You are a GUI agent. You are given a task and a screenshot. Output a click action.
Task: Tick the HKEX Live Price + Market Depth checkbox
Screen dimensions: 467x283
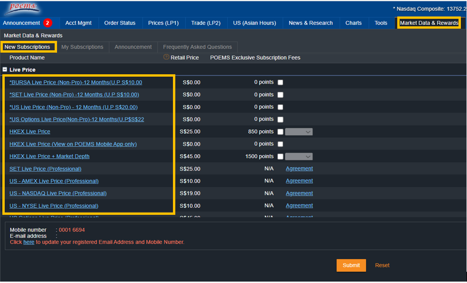click(x=280, y=157)
